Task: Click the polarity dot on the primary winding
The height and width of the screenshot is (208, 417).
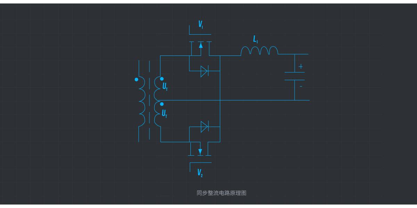Action: pos(136,79)
